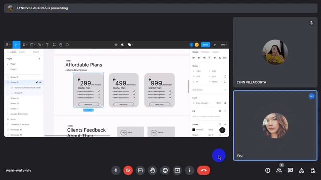Select Rectangle 40 layer
Viewport: 321px width, 180px height.
pyautogui.click(x=16, y=130)
